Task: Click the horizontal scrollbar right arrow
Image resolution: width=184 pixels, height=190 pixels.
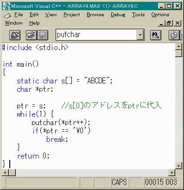Action: point(172,172)
